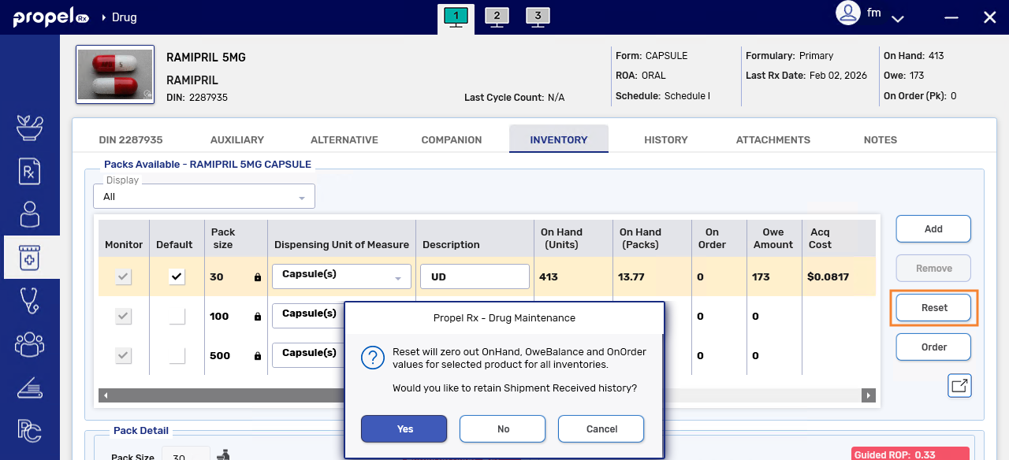Open the people groups sidebar icon
The height and width of the screenshot is (460, 1009).
pos(29,343)
